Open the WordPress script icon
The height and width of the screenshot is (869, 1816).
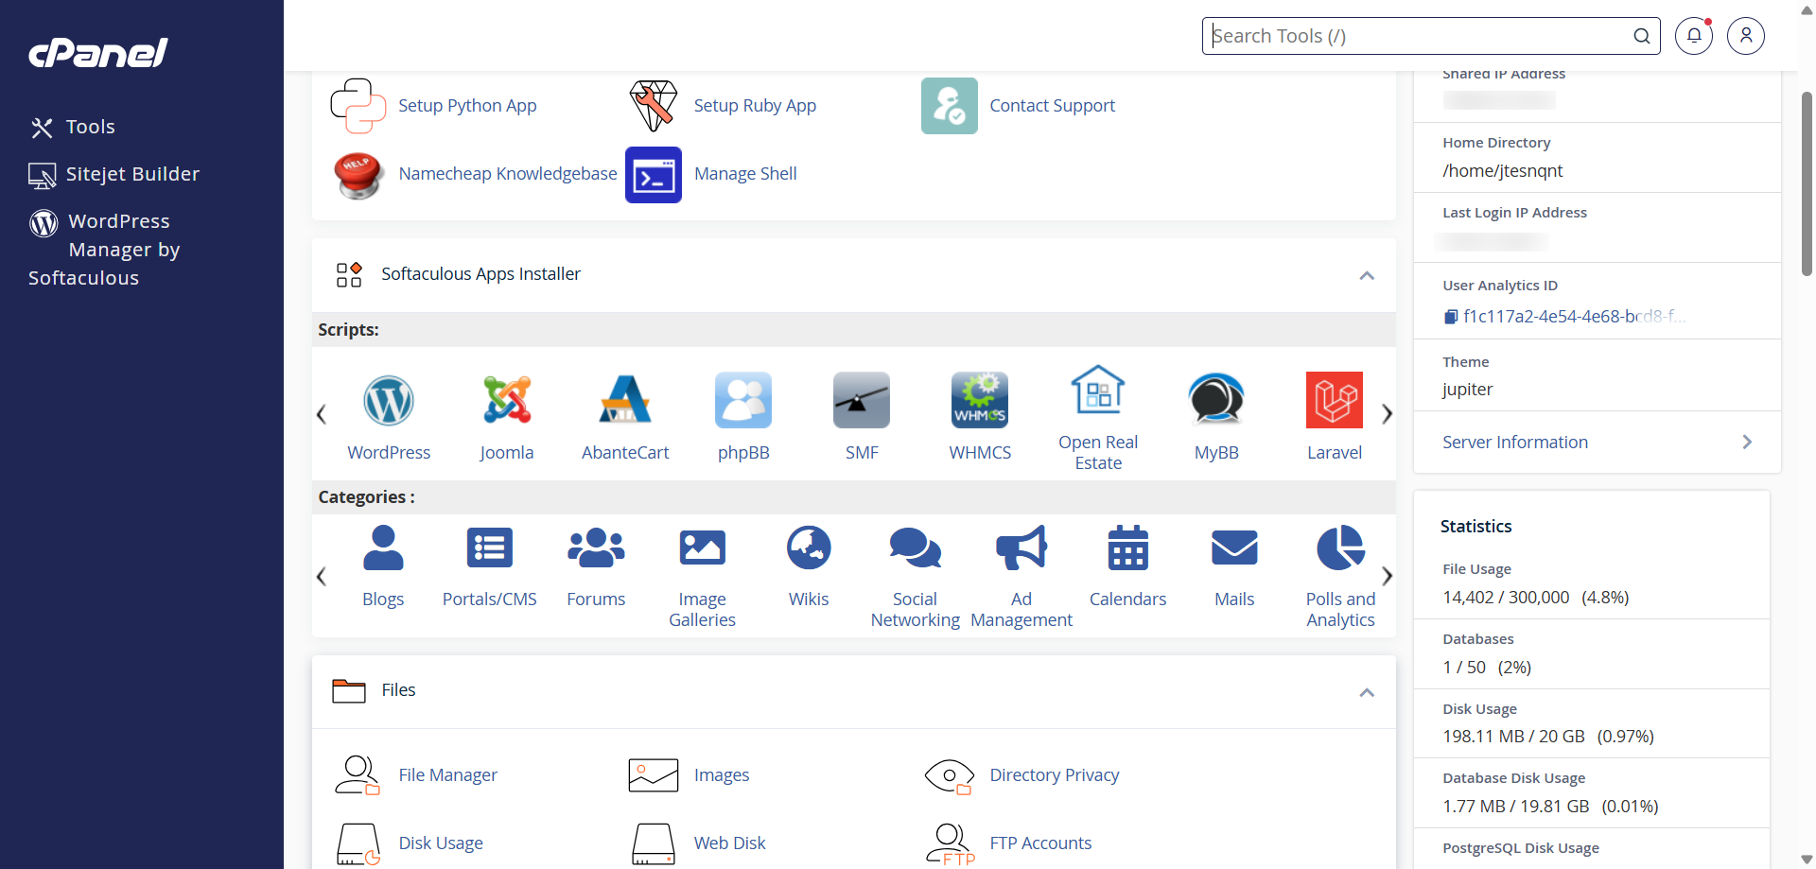coord(389,400)
